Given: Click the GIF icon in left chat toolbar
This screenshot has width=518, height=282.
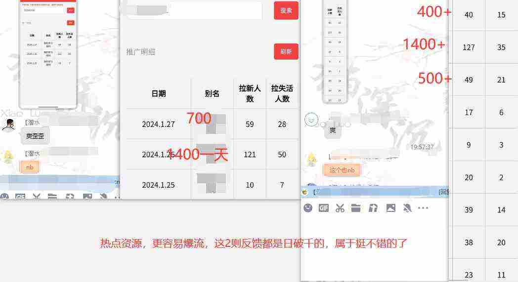Looking at the screenshot, I should [x=20, y=196].
